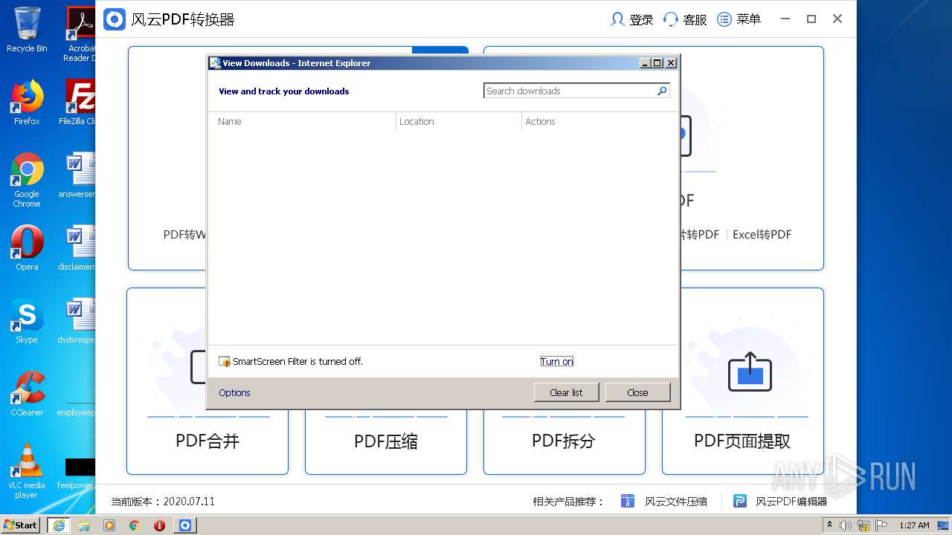Open 客服 customer service
This screenshot has width=952, height=535.
(x=685, y=19)
